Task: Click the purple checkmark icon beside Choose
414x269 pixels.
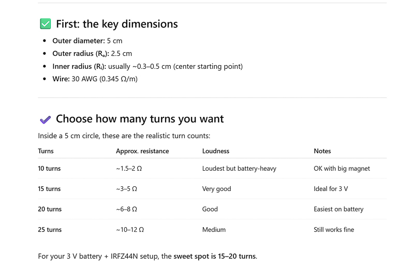Action: [45, 119]
